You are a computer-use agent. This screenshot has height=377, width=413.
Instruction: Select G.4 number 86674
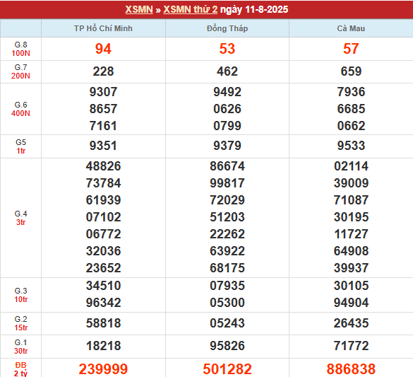(227, 166)
